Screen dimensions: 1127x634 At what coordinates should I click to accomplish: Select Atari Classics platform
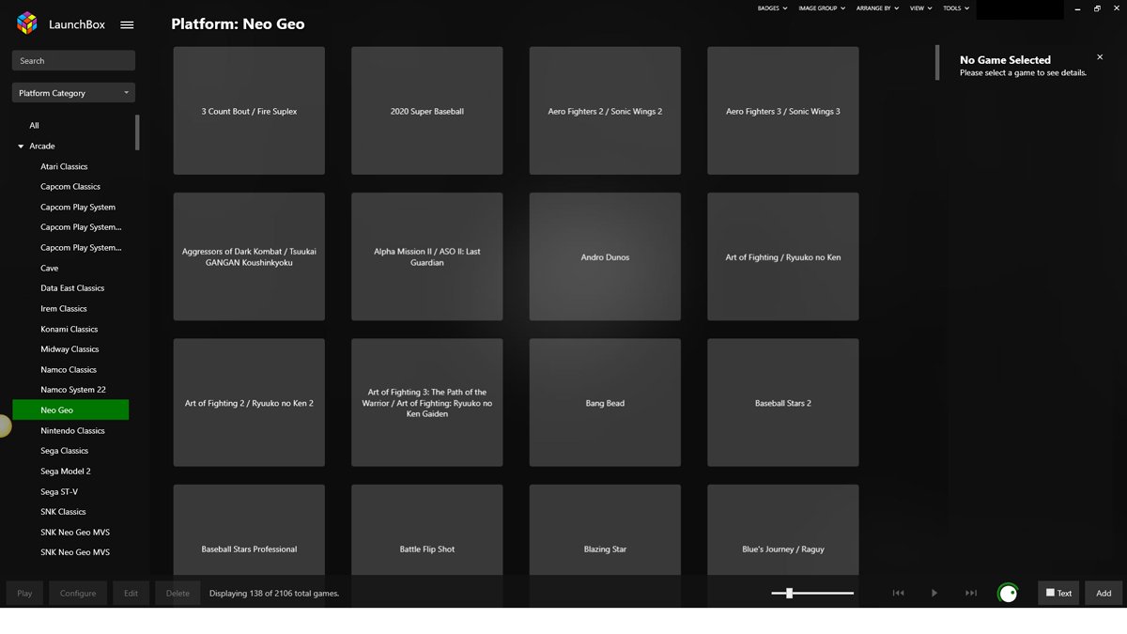(64, 166)
